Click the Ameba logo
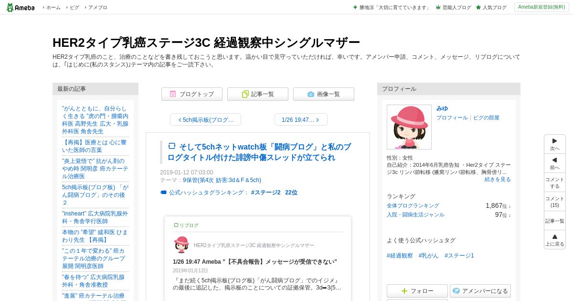Viewport: 573px width, 301px height. coord(20,7)
